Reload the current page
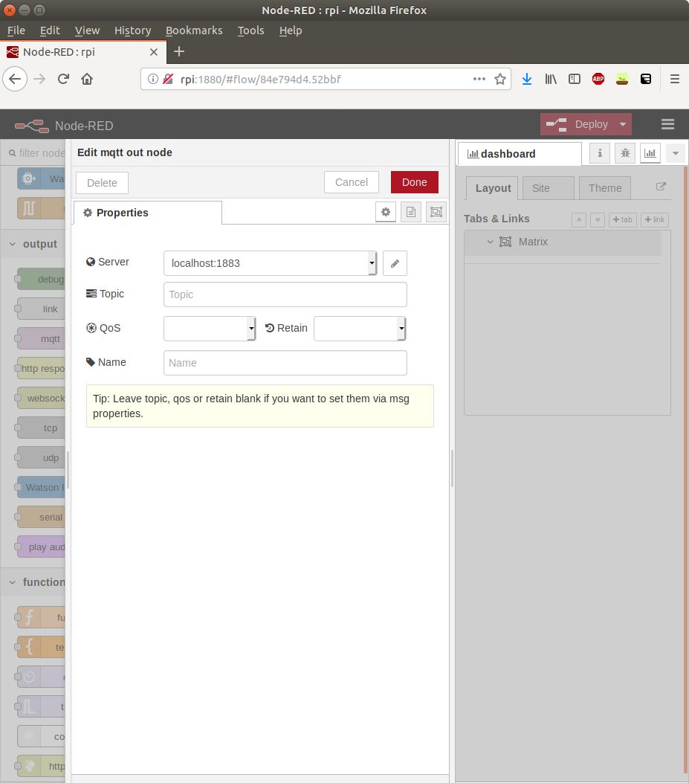 click(63, 79)
